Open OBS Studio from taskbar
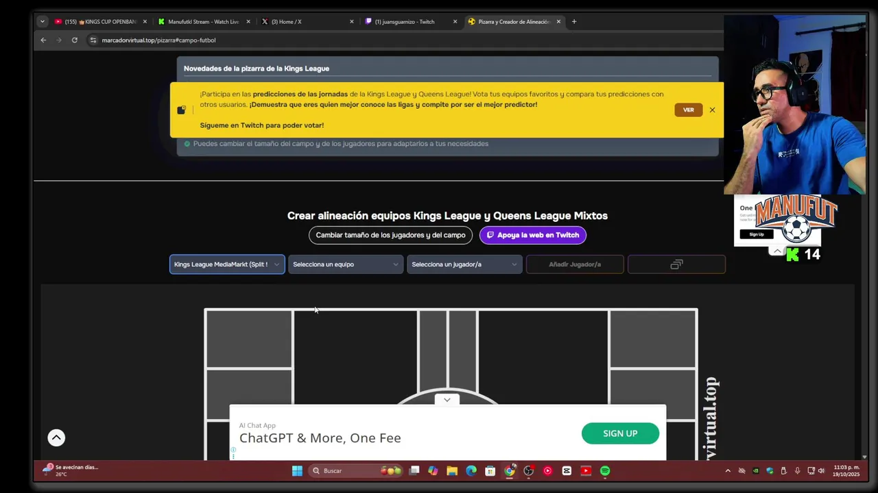The width and height of the screenshot is (878, 493). click(x=529, y=470)
